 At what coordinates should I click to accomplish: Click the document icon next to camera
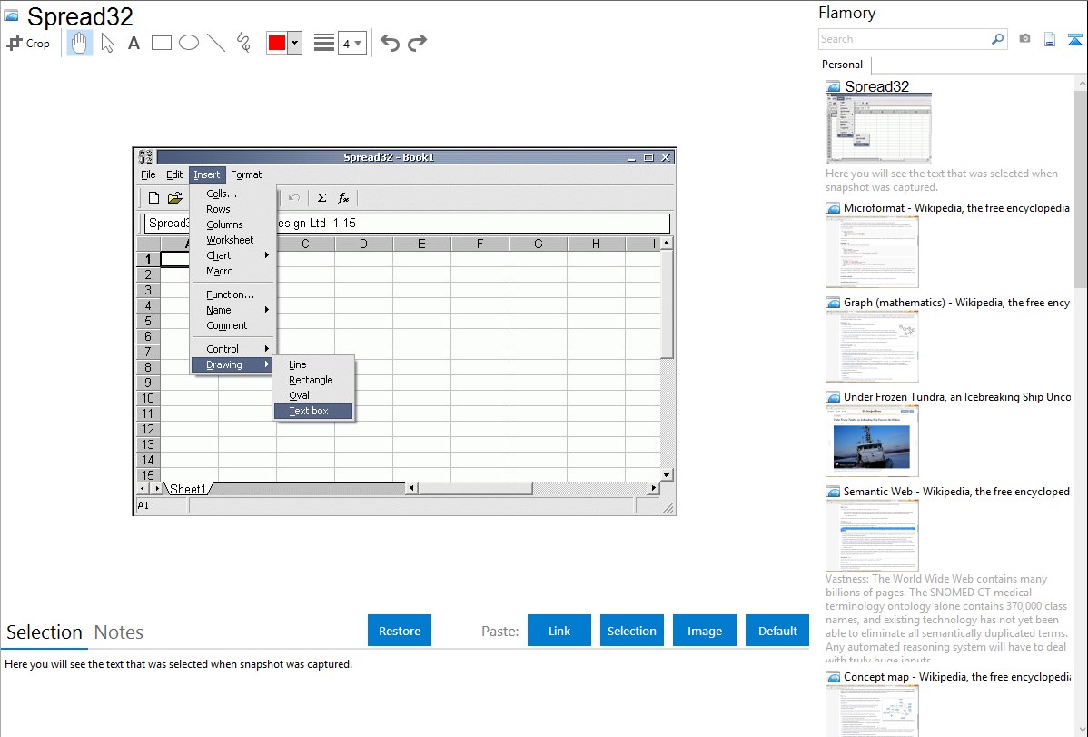coord(1050,39)
